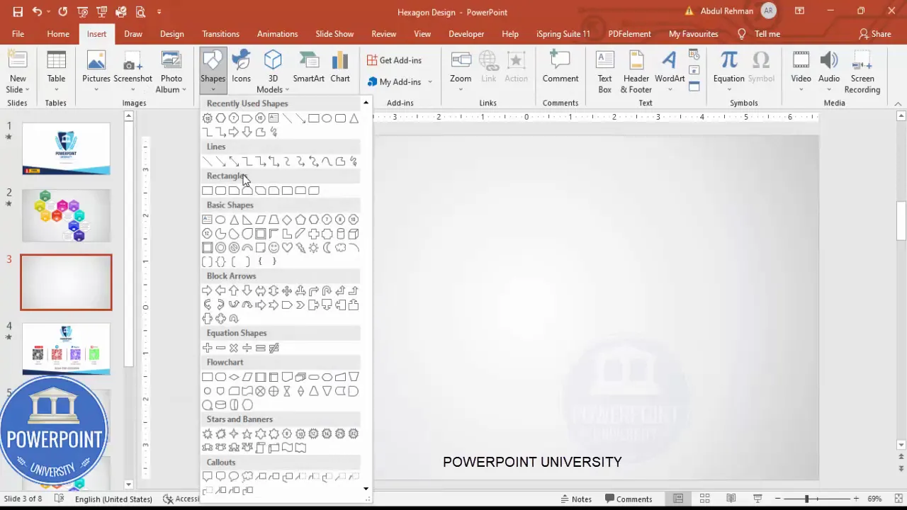Insert a SmartArt graphic
The image size is (907, 510).
click(x=308, y=67)
